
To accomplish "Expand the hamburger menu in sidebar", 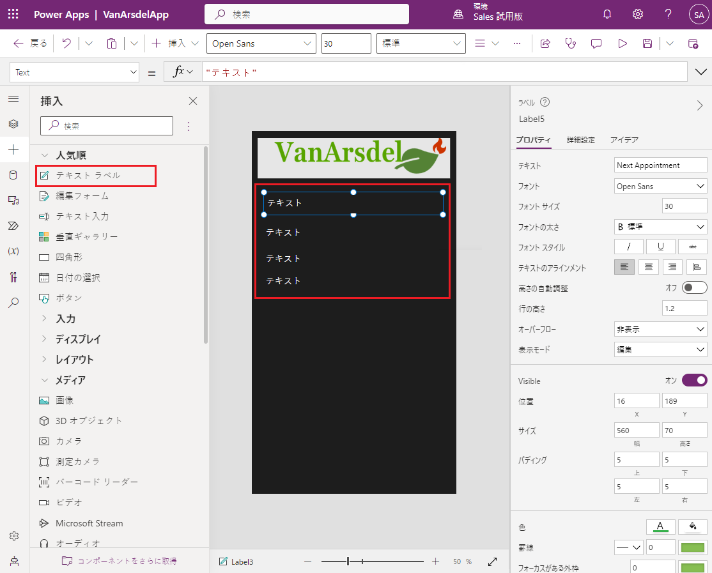I will click(13, 98).
